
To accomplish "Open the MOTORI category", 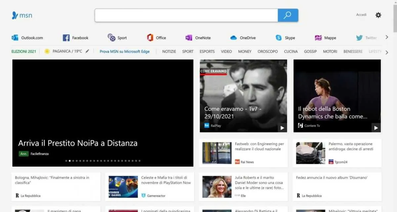I will click(330, 52).
